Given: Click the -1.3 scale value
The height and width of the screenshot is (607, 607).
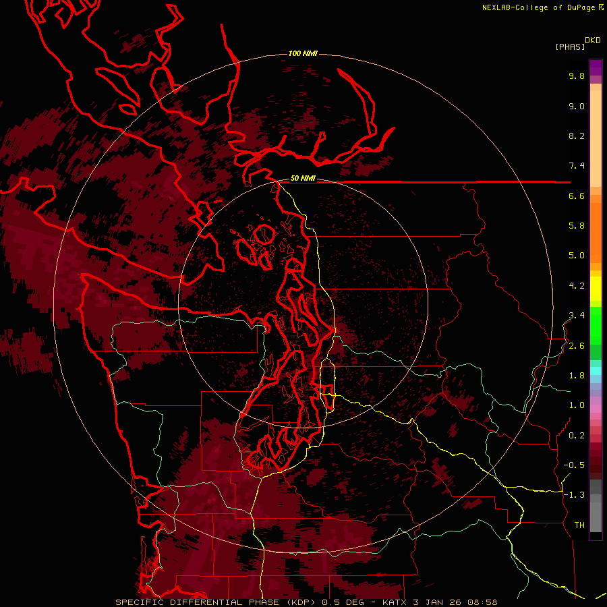Looking at the screenshot, I should tap(574, 495).
